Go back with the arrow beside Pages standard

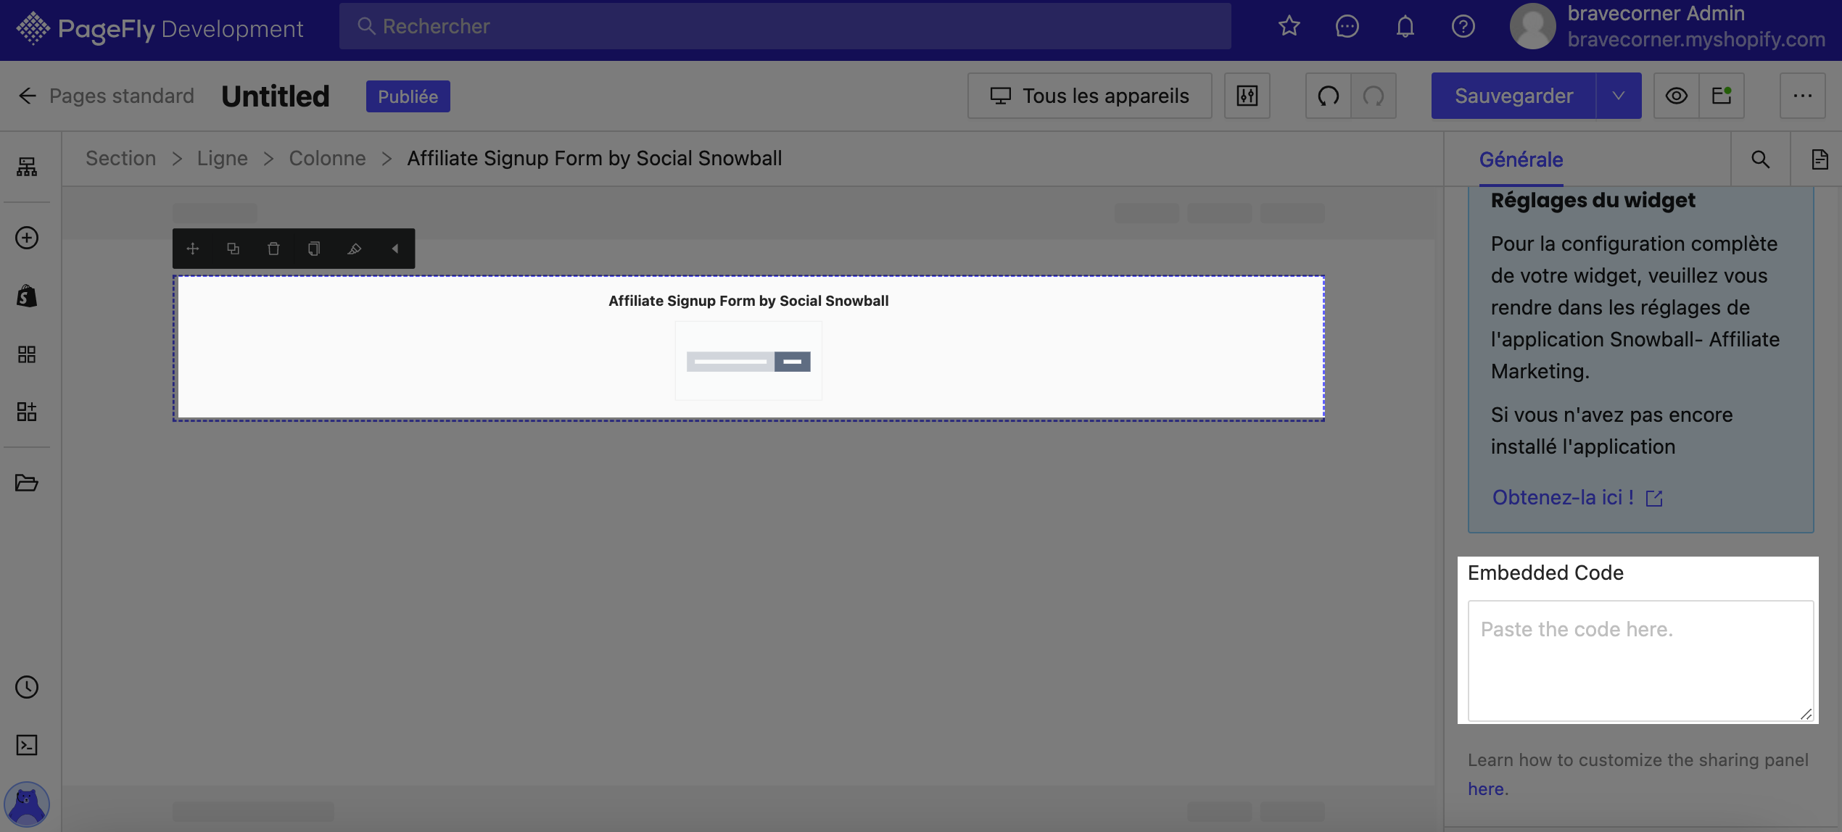coord(27,96)
